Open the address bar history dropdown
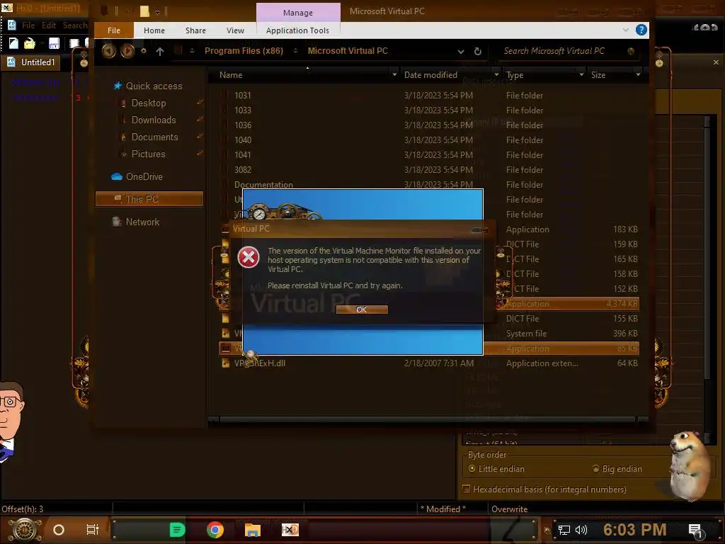This screenshot has width=725, height=544. (x=460, y=52)
